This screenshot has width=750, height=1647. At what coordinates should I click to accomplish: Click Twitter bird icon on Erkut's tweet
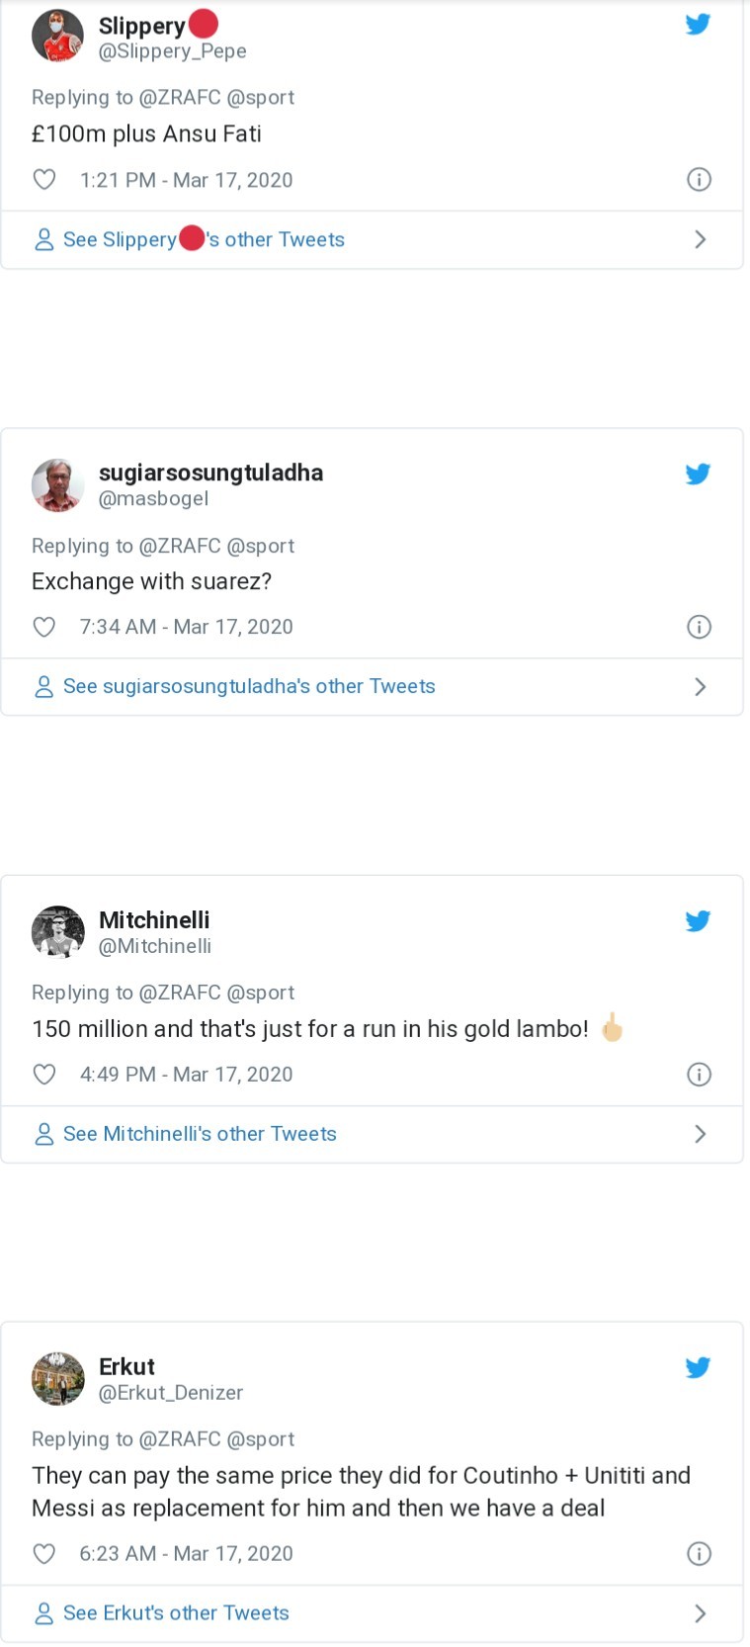click(698, 1367)
